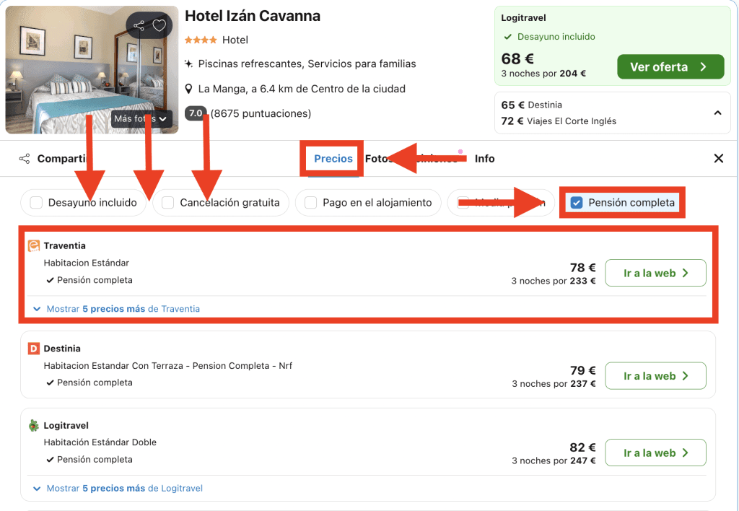Tick the Cancelación gratuita checkbox
This screenshot has height=511, width=739.
(168, 203)
